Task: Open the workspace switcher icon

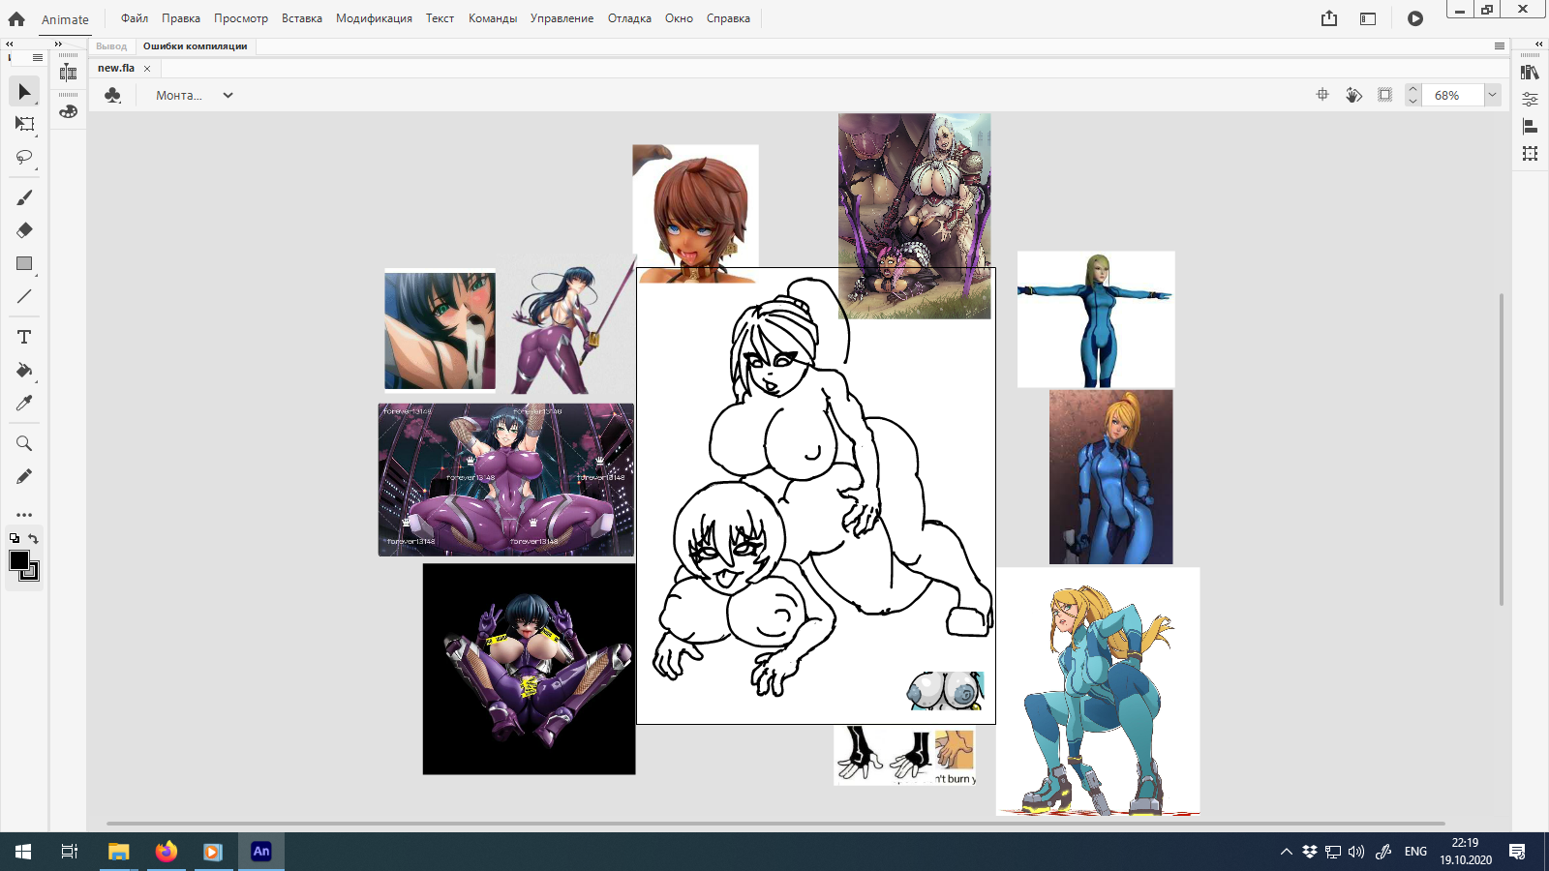Action: (1368, 18)
